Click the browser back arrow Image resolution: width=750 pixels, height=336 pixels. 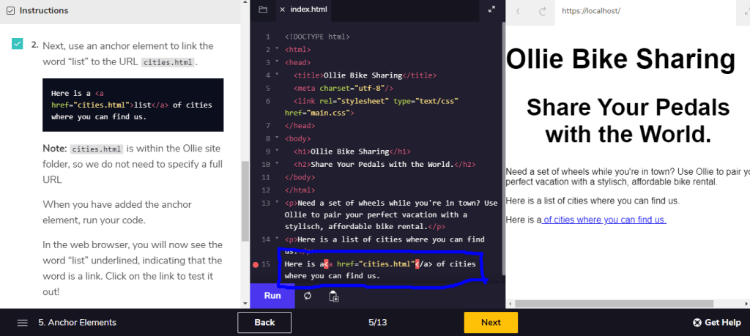click(519, 11)
